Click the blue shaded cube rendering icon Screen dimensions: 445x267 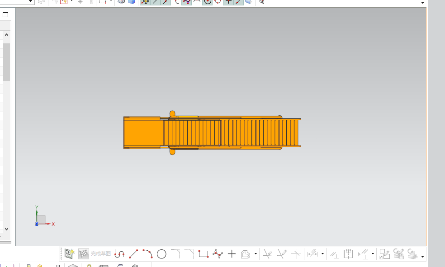tap(132, 2)
